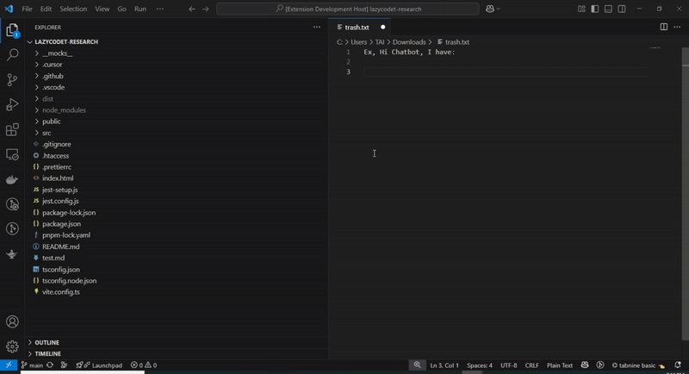This screenshot has height=374, width=689.
Task: Open the Copilot chat icon in title bar
Action: click(490, 9)
